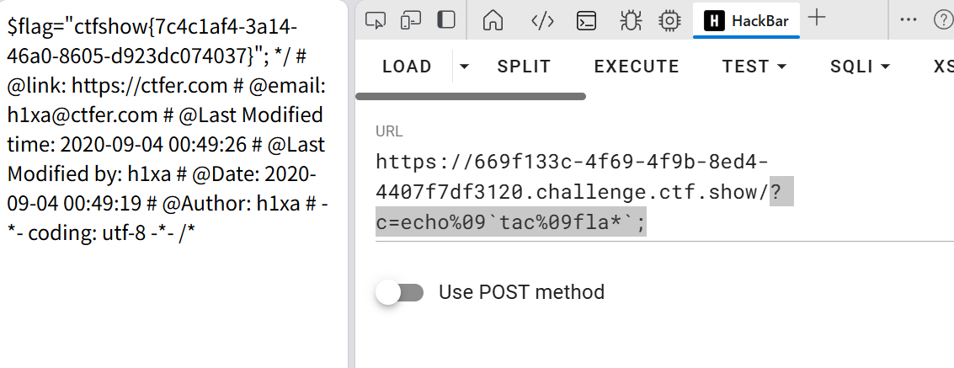
Task: Switch to the HackBar tab
Action: [x=746, y=21]
